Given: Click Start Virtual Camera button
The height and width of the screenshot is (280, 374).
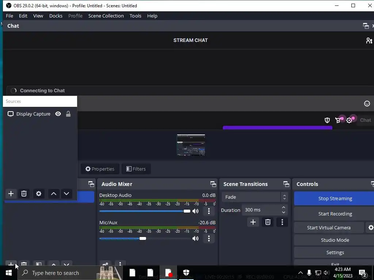Looking at the screenshot, I should 329,227.
